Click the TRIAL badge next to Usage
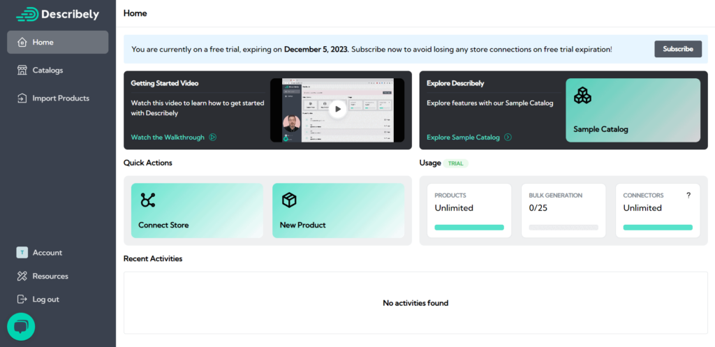The width and height of the screenshot is (715, 347). coord(455,163)
